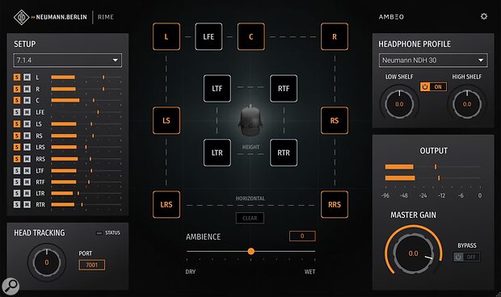Select the L speaker box

tap(166, 36)
